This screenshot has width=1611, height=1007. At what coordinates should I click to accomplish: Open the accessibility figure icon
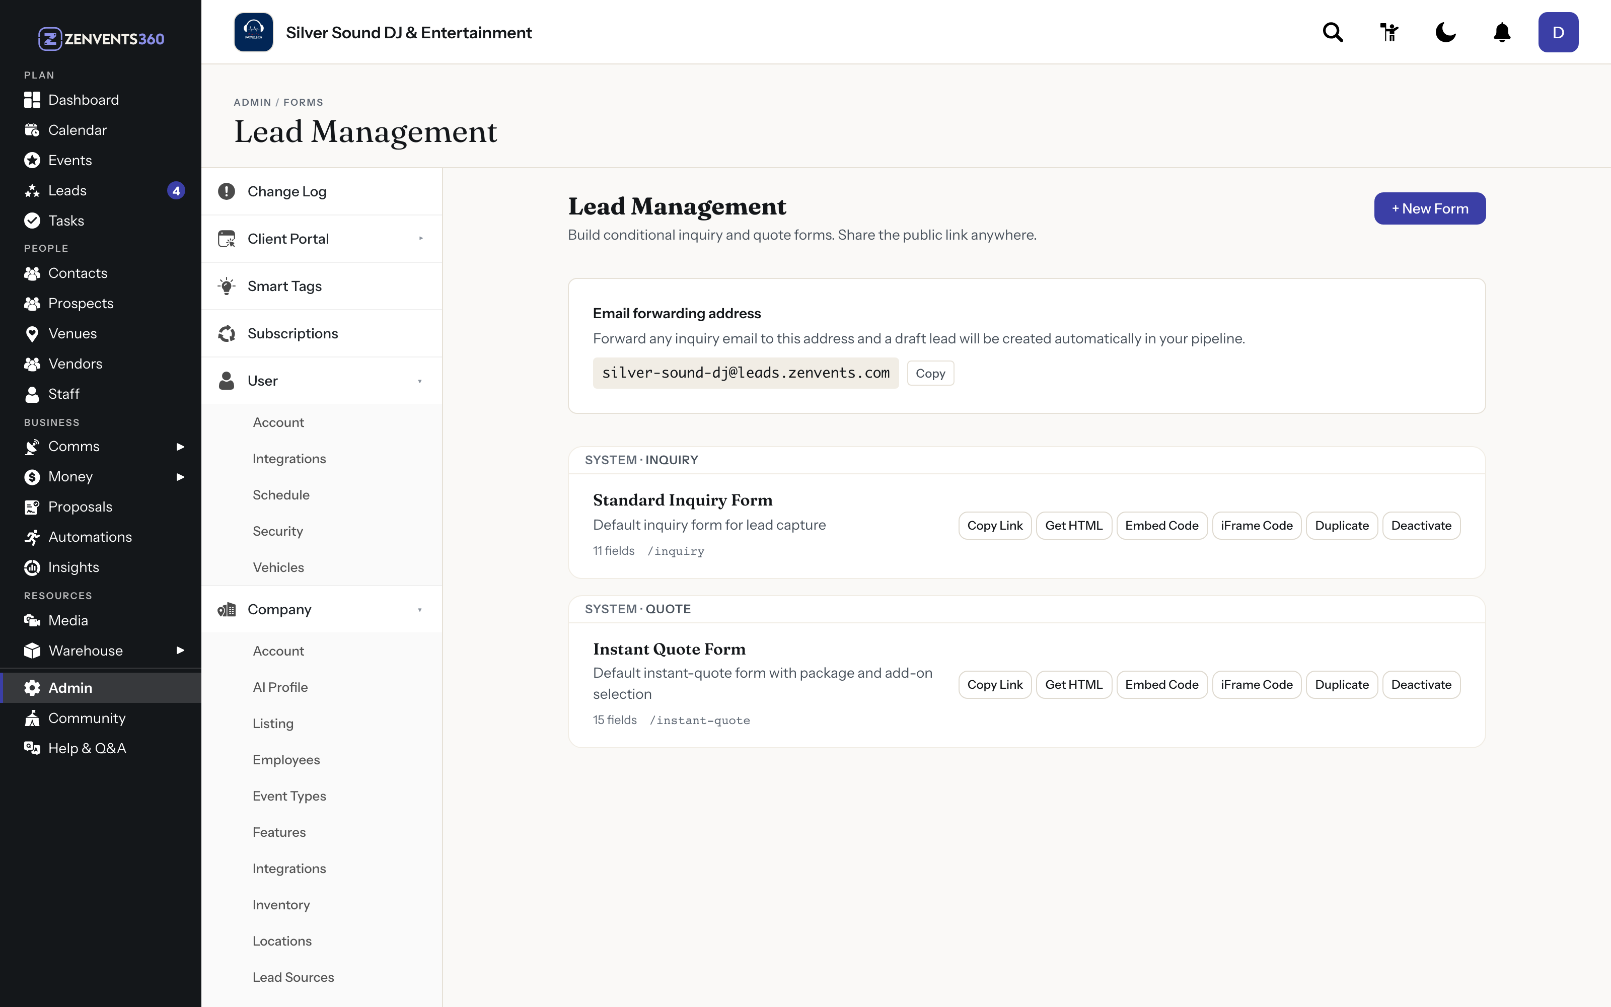point(1389,32)
